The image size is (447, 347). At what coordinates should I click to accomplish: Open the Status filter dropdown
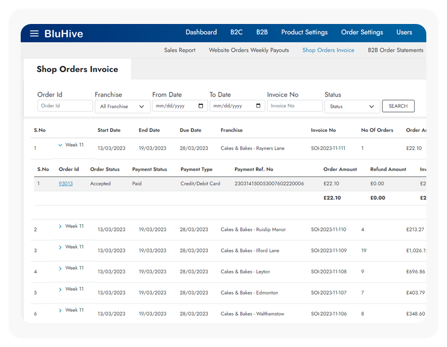tap(351, 107)
